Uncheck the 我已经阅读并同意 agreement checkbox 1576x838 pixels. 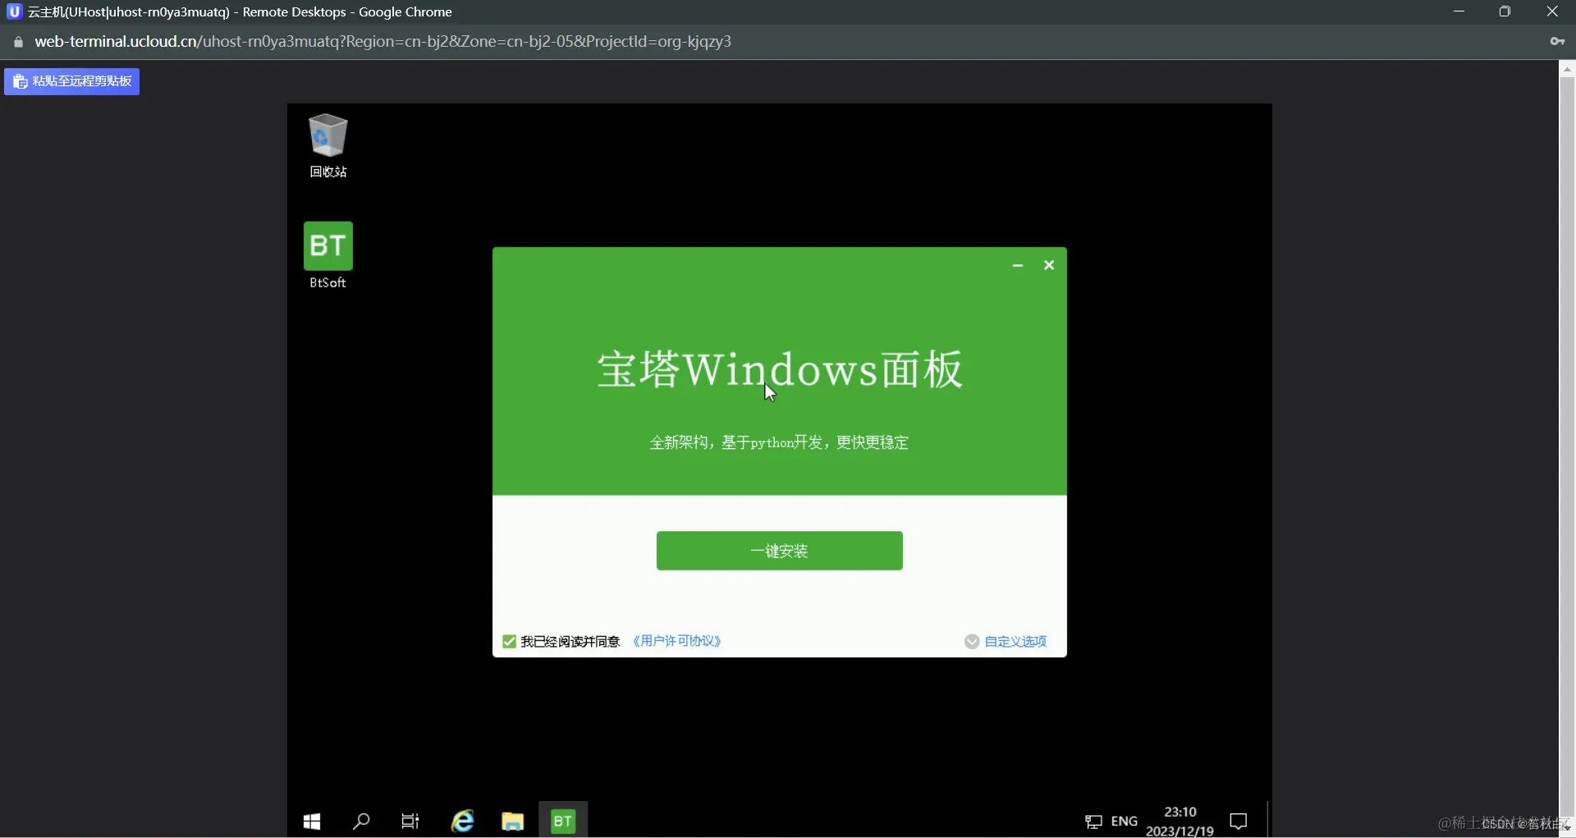[x=510, y=641]
